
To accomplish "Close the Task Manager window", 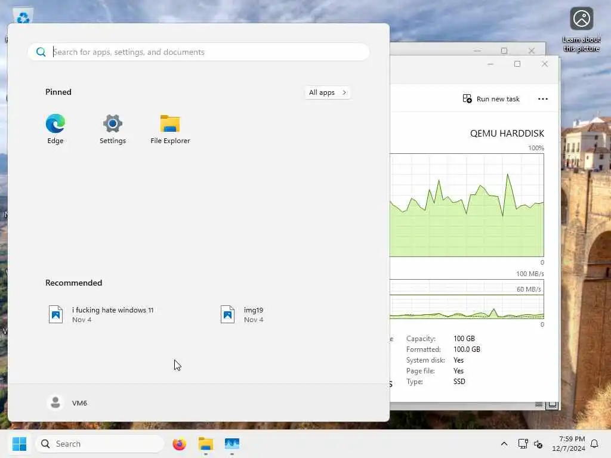I will point(545,64).
